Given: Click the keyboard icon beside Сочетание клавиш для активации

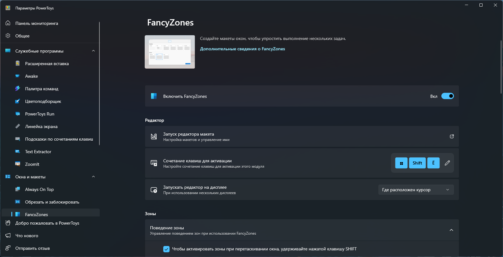Looking at the screenshot, I should 154,163.
